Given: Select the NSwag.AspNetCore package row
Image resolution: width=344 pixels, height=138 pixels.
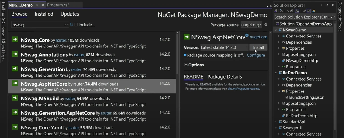Looking at the screenshot, I should (92, 86).
